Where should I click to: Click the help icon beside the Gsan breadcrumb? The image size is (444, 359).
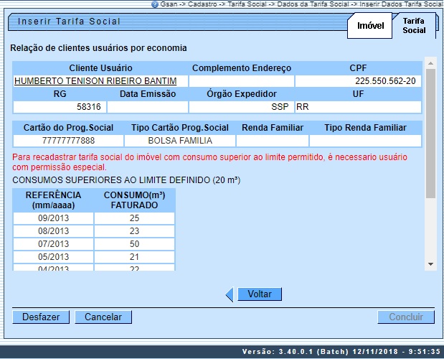pyautogui.click(x=155, y=4)
